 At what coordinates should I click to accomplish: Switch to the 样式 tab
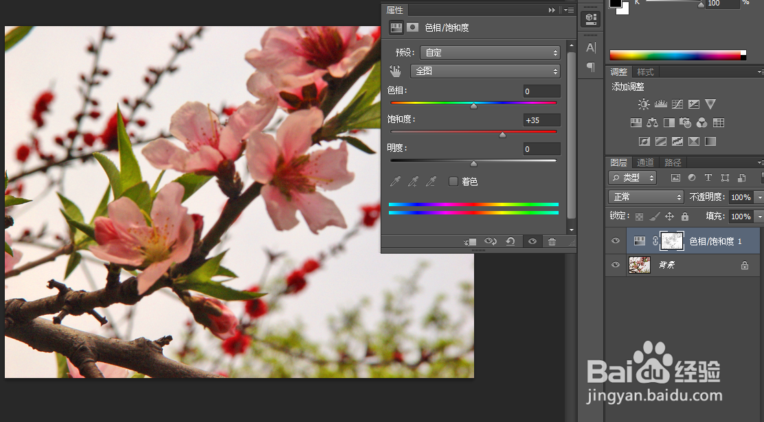tap(645, 72)
